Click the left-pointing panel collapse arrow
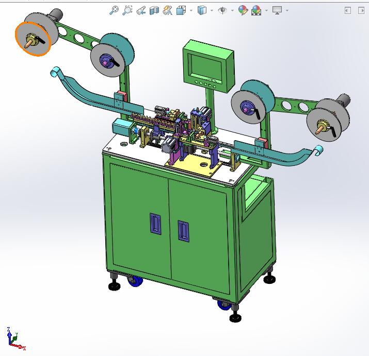 (348, 11)
